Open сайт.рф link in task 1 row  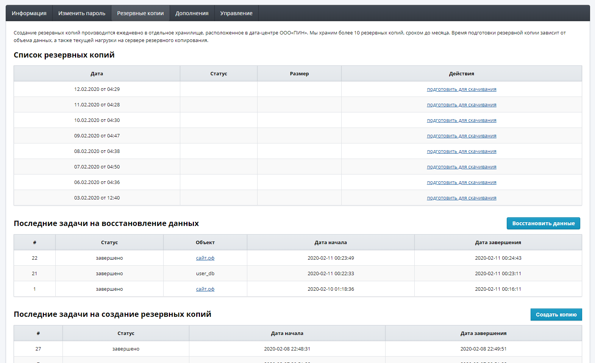[205, 289]
